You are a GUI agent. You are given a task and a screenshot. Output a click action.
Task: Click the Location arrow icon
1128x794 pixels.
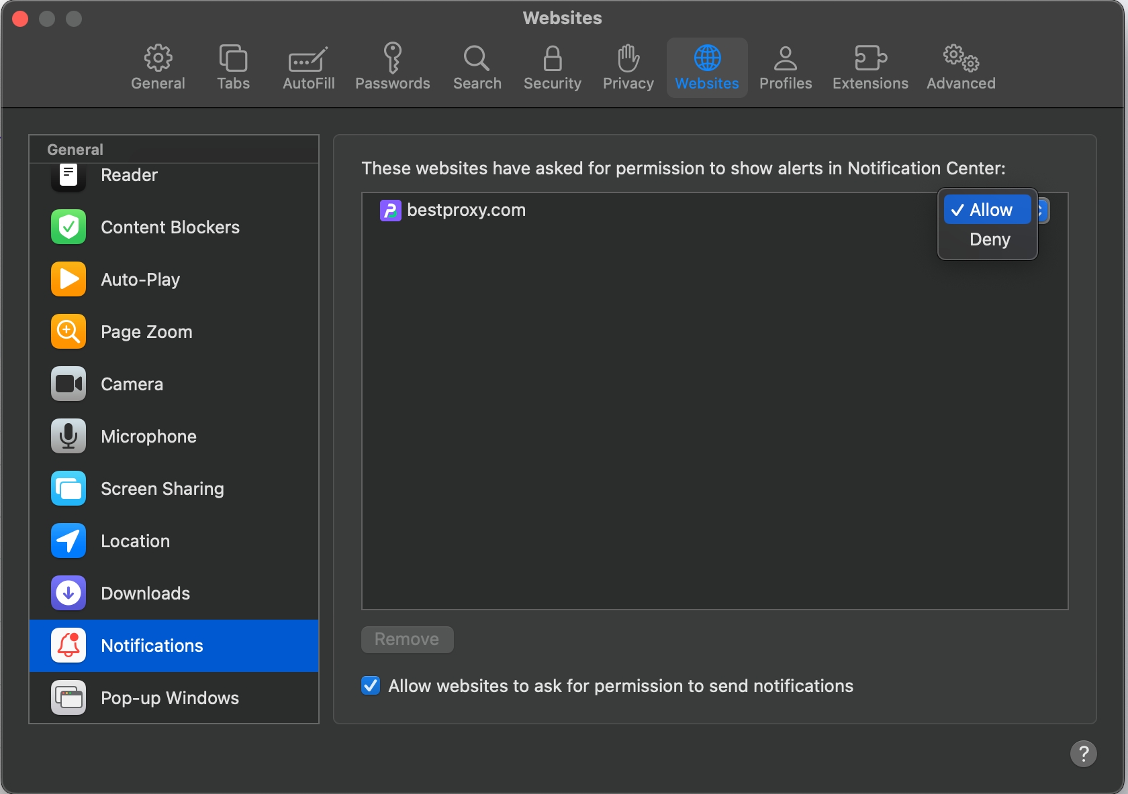coord(68,541)
